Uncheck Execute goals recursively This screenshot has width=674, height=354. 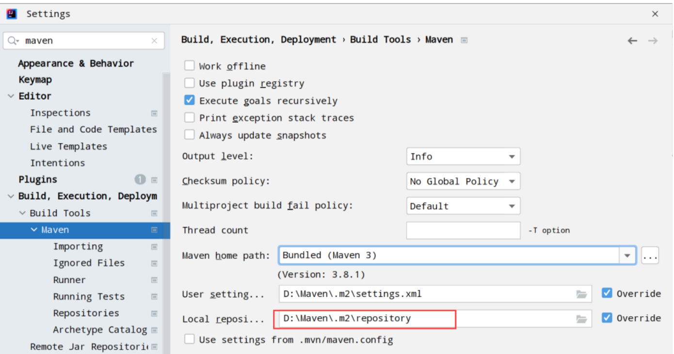pyautogui.click(x=189, y=100)
